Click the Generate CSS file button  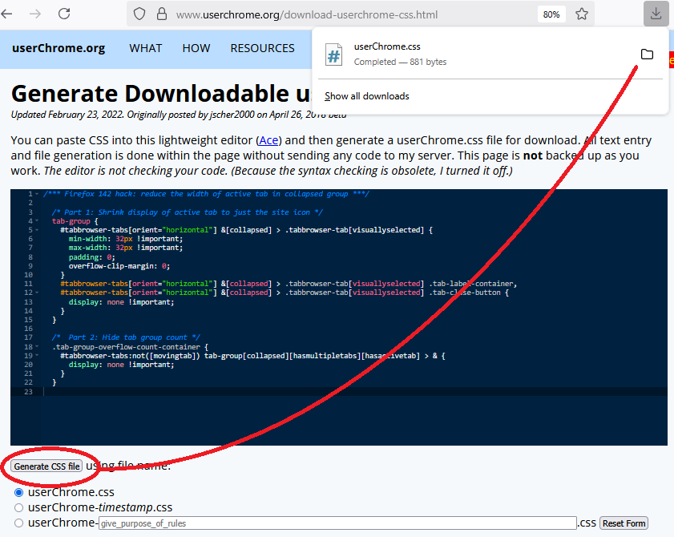(x=47, y=466)
